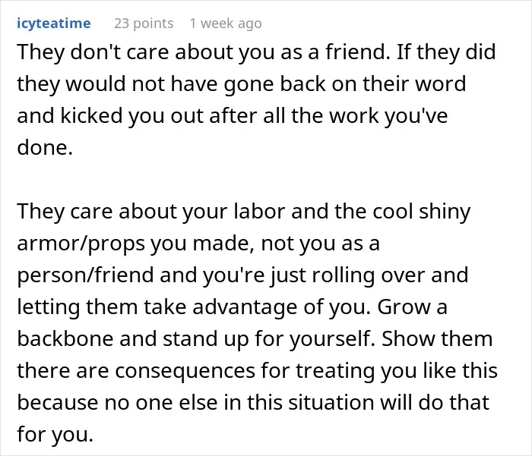Open the icyteatime user profile link
532x456 pixels.
(54, 24)
